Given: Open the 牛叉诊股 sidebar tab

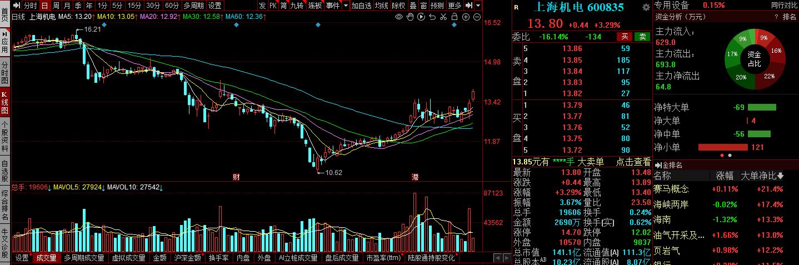Looking at the screenshot, I should [x=5, y=243].
